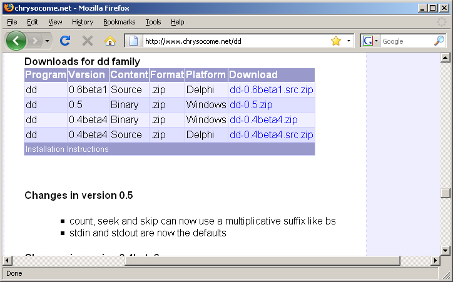Click the page icon in the address bar
Image resolution: width=453 pixels, height=282 pixels.
tap(133, 41)
